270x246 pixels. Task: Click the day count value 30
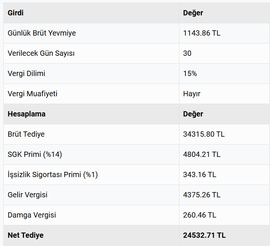tap(187, 53)
